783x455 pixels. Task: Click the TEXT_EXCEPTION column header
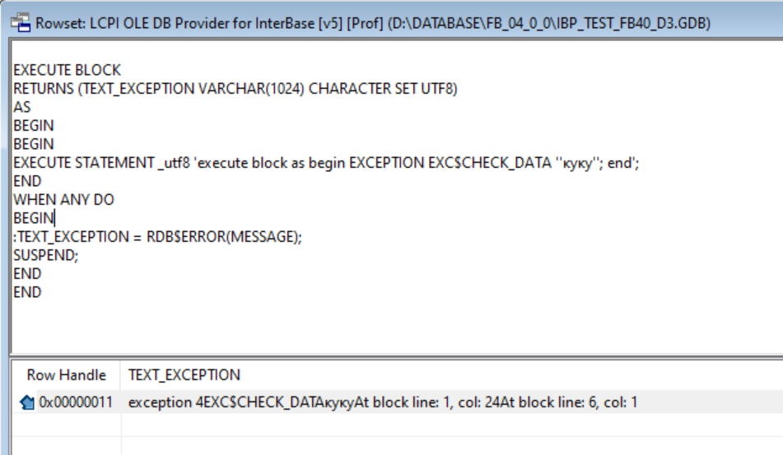(184, 375)
